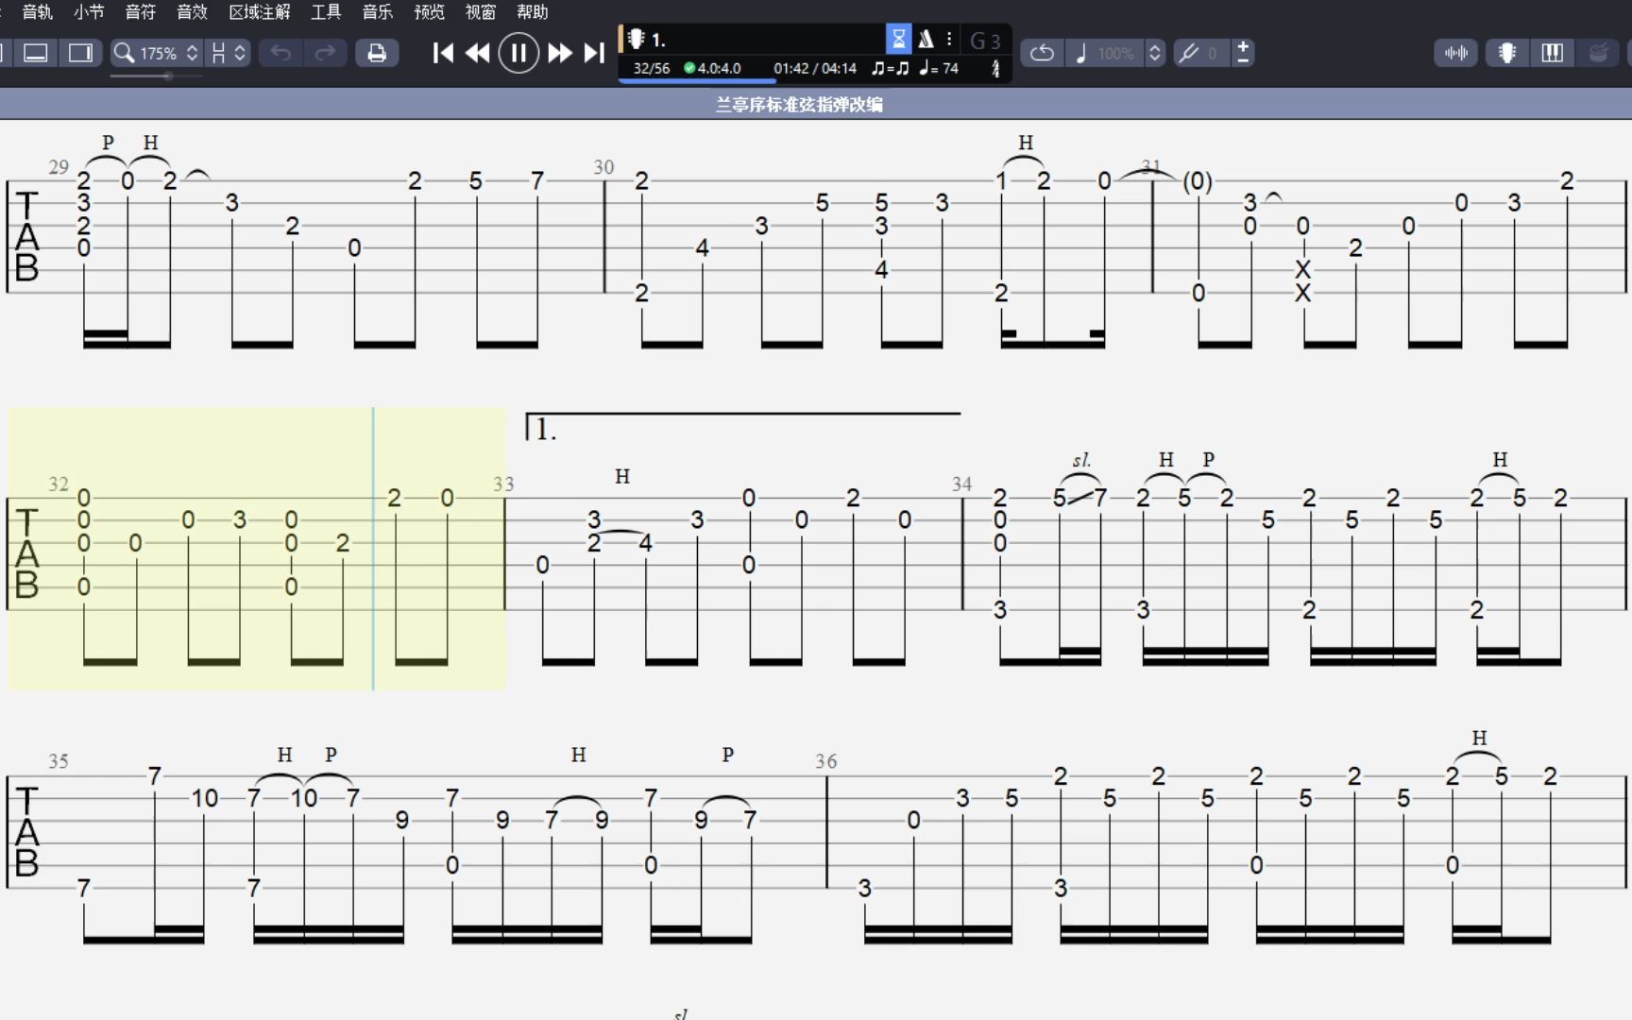Show the piano keyboard view
Image resolution: width=1632 pixels, height=1020 pixels.
tap(1553, 53)
